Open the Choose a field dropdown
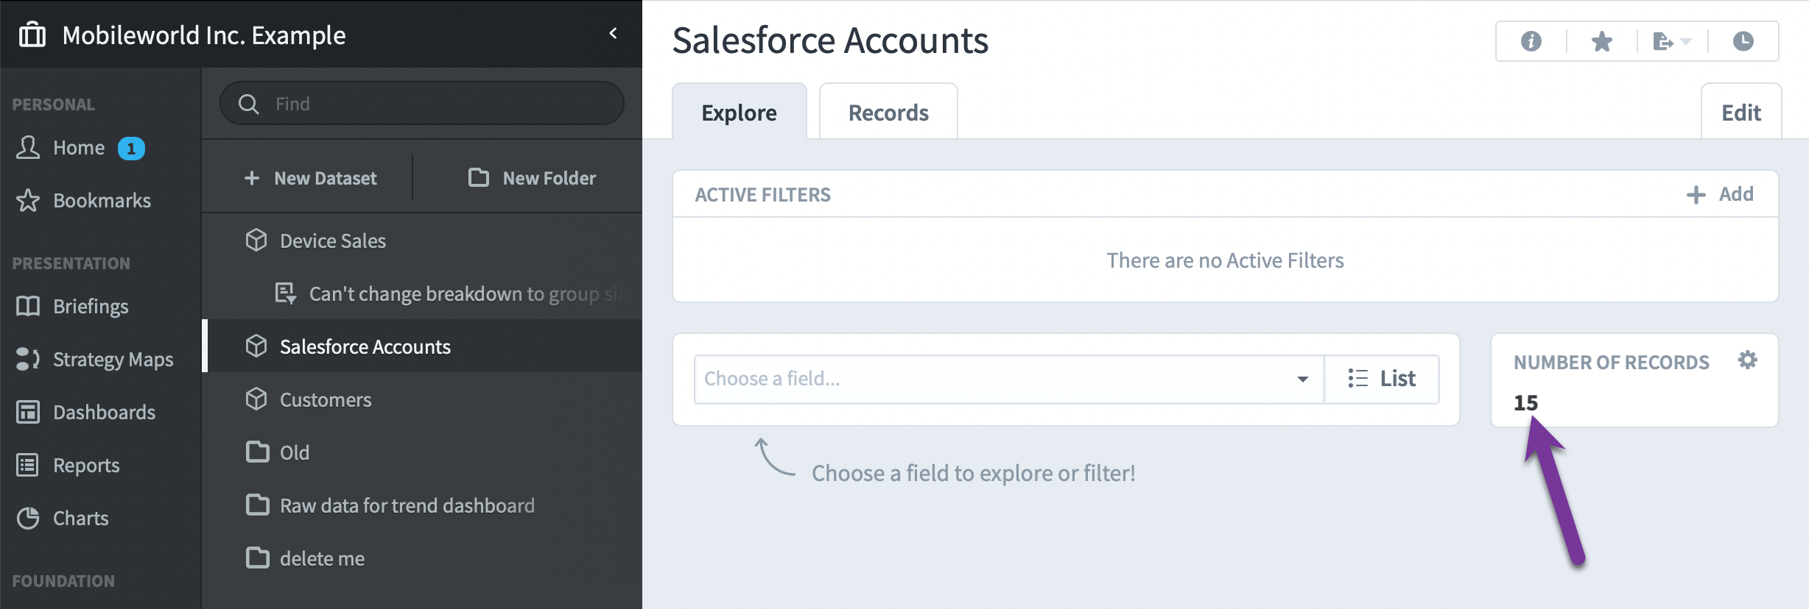 click(1009, 379)
